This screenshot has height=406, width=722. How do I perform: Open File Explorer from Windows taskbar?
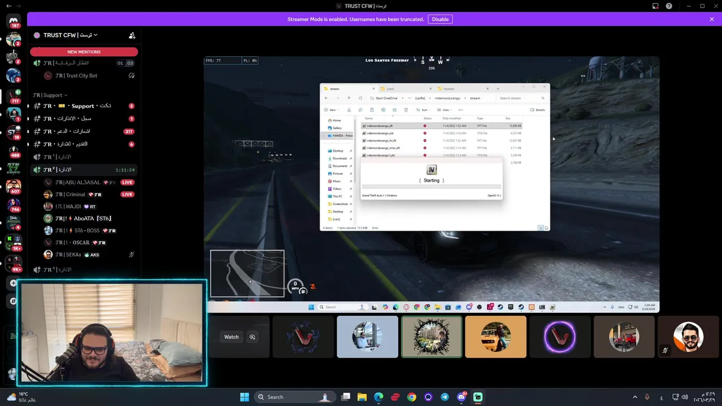(x=362, y=397)
